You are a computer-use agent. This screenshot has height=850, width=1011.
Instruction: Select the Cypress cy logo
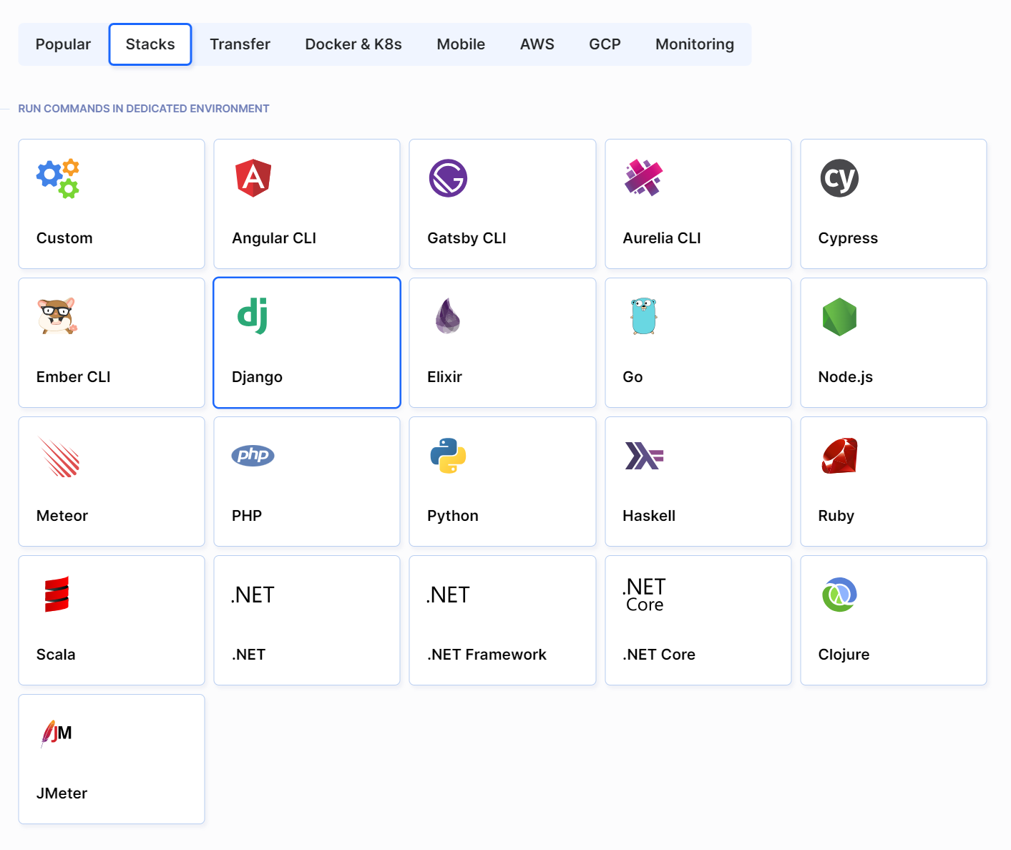point(839,178)
